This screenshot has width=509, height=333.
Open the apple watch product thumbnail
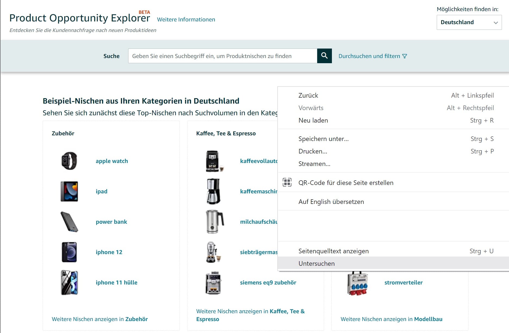click(69, 161)
